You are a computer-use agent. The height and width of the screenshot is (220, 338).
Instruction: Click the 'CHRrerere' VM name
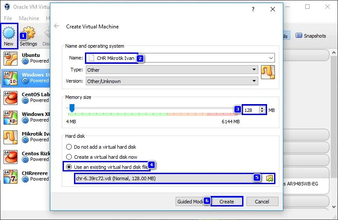pyautogui.click(x=35, y=173)
